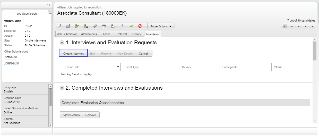Click the main panel scroll down arrow
This screenshot has width=319, height=137.
pos(315,121)
